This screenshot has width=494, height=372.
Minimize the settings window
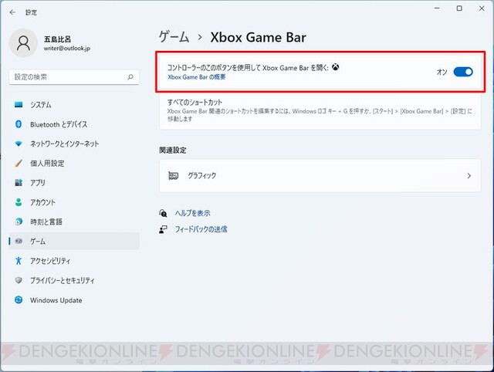pyautogui.click(x=437, y=8)
